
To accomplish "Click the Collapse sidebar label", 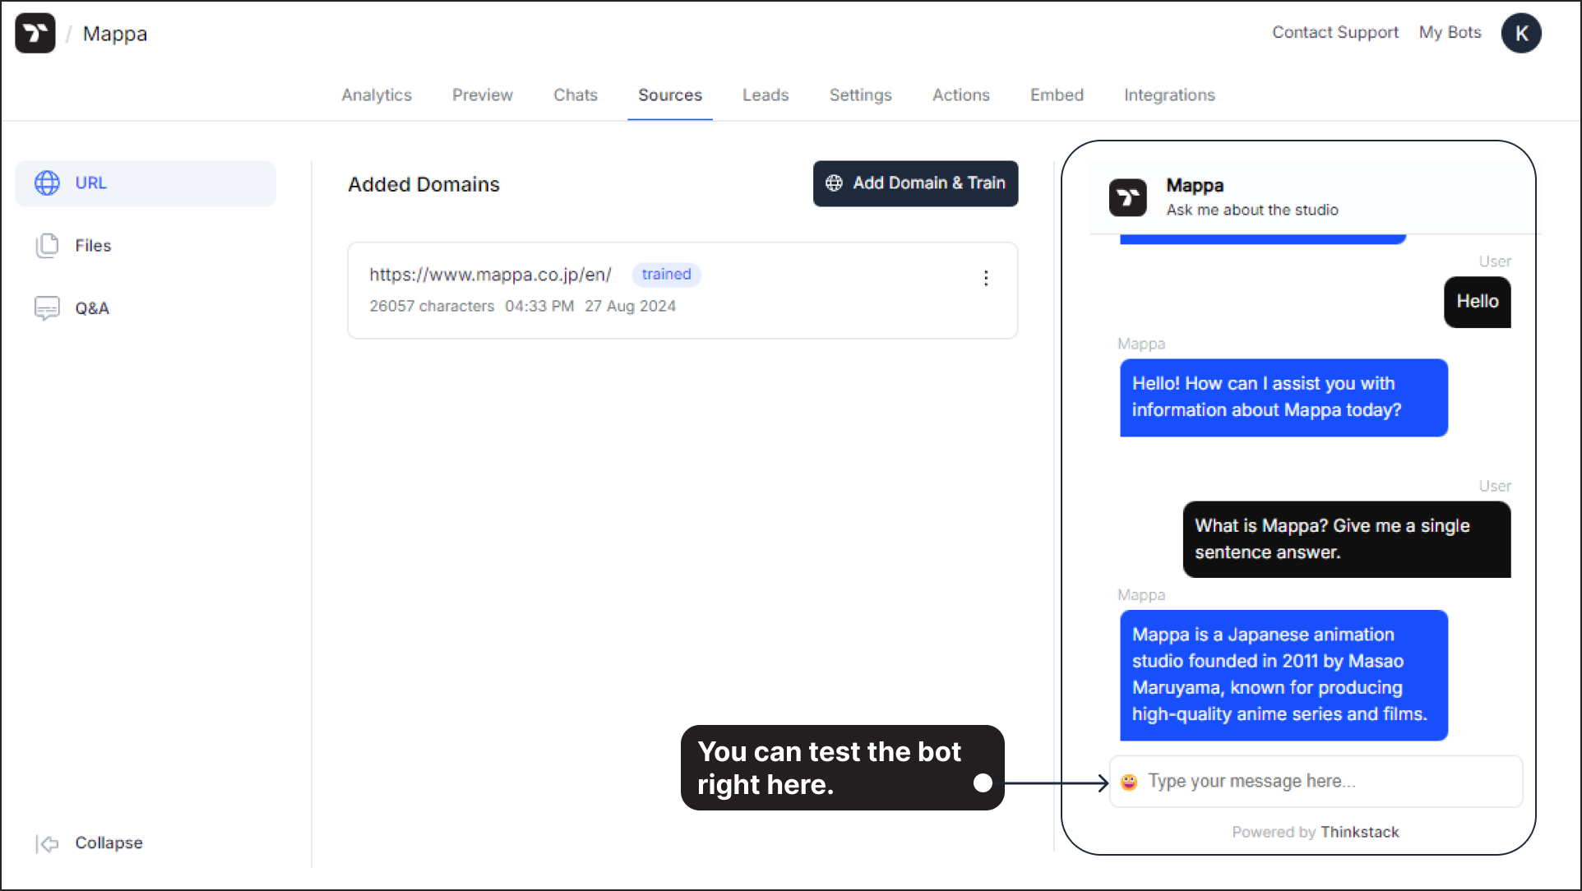I will click(109, 843).
